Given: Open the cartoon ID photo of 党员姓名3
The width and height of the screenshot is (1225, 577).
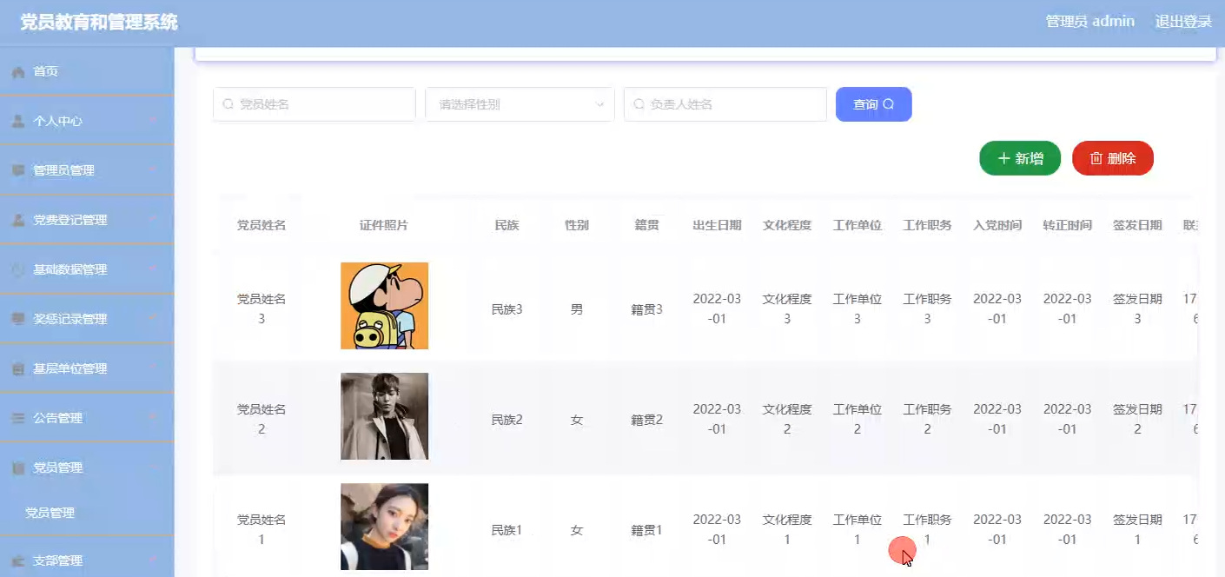Looking at the screenshot, I should point(384,306).
